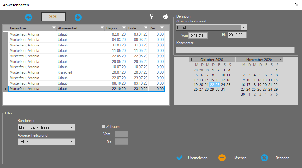Click the printer icon

165,17
